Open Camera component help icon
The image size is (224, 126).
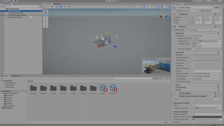[215, 27]
